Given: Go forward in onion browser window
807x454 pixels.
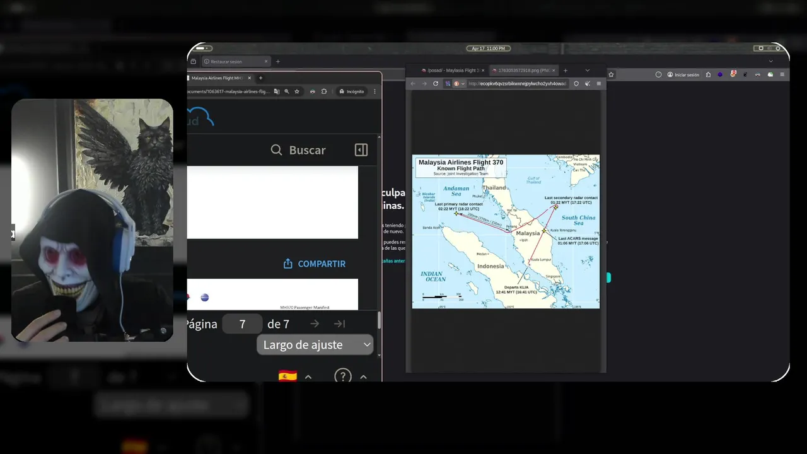Looking at the screenshot, I should (x=424, y=83).
